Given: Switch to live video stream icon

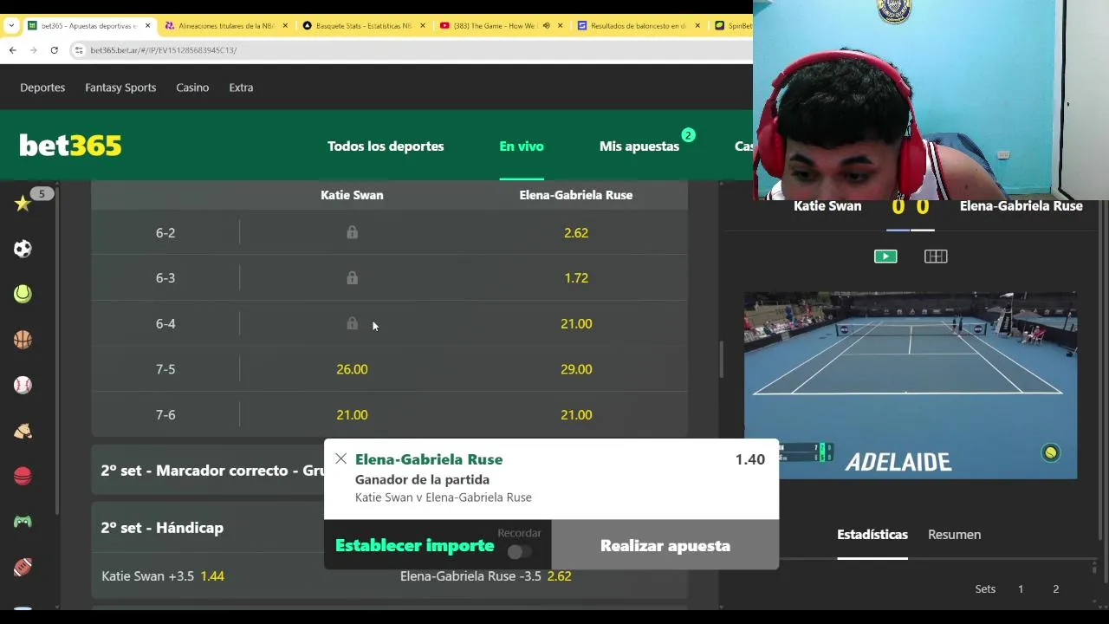Looking at the screenshot, I should (x=885, y=257).
